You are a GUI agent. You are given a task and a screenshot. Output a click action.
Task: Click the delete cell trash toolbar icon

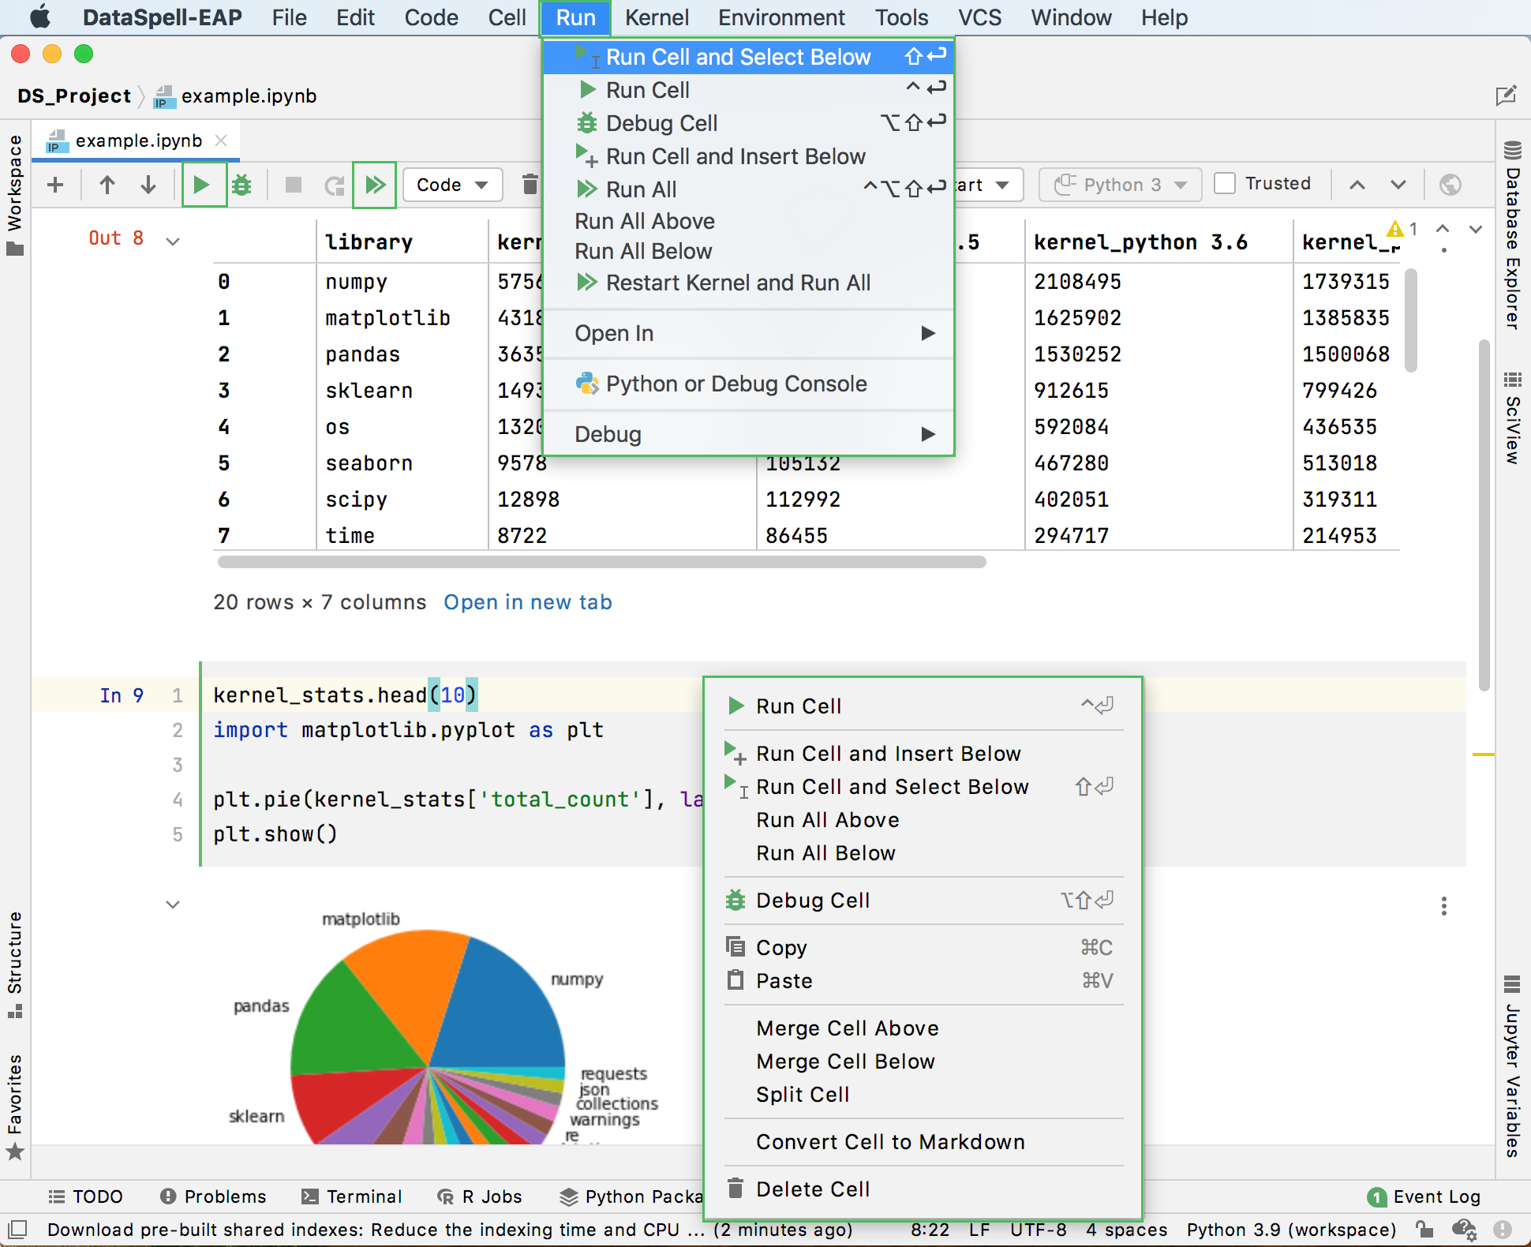click(x=530, y=185)
